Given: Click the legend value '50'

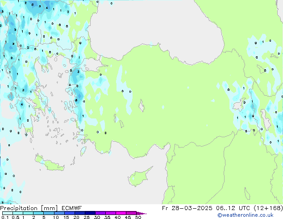Looking at the screenshot, I should tap(138, 217).
